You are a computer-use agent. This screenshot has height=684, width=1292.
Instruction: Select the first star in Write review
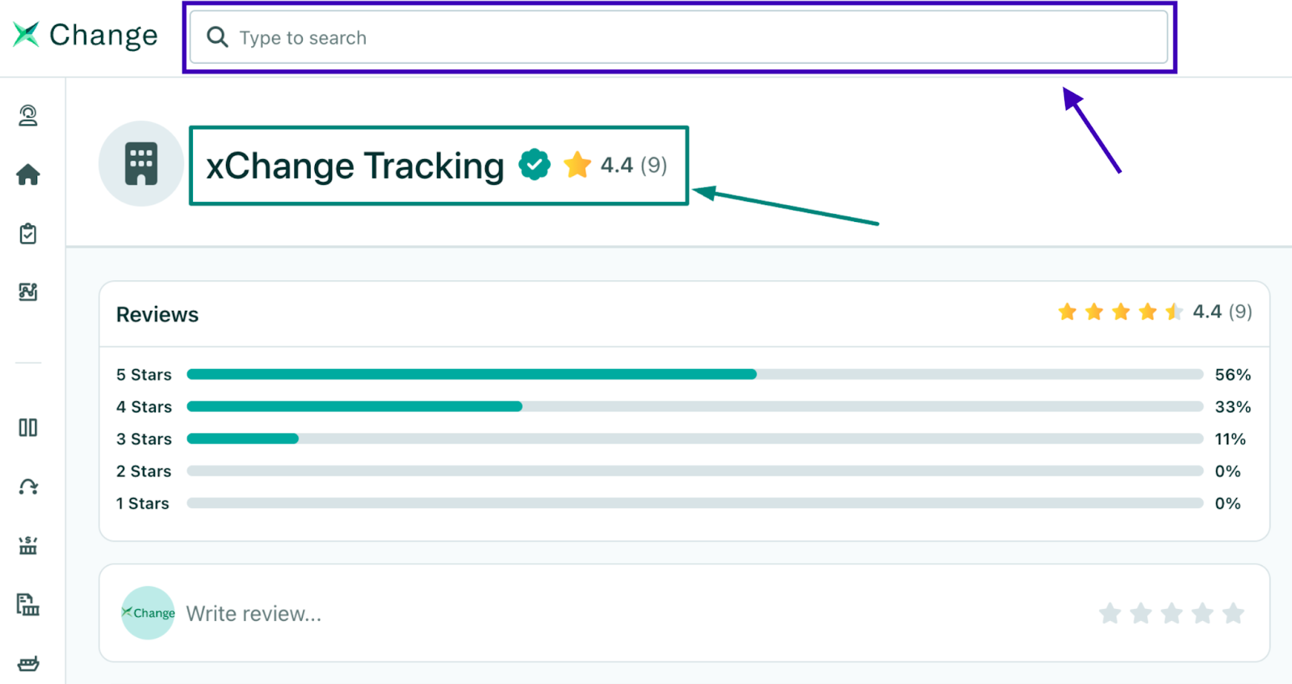coord(1110,614)
